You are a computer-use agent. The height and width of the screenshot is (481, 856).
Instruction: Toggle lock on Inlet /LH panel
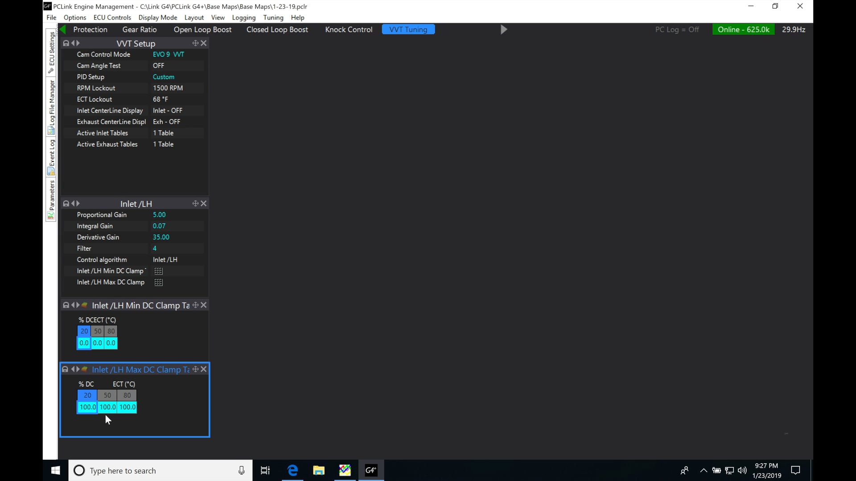[66, 204]
